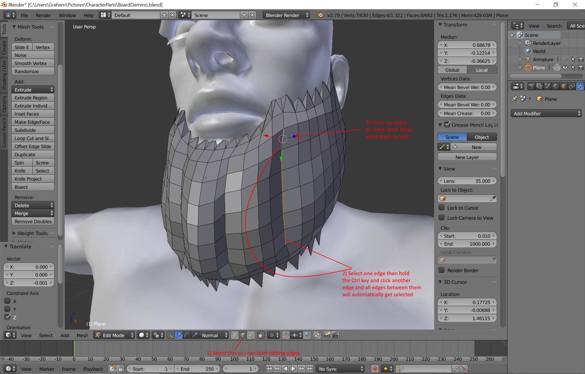The image size is (585, 374).
Task: Enable the Render Border checkbox
Action: 442,270
